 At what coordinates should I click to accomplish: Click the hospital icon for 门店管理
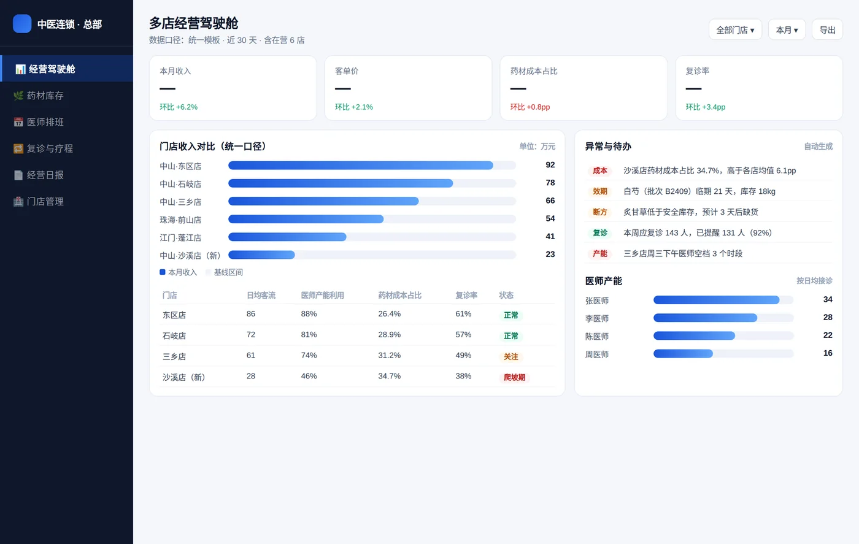(x=18, y=201)
